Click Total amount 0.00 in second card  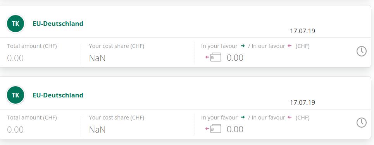tap(15, 130)
